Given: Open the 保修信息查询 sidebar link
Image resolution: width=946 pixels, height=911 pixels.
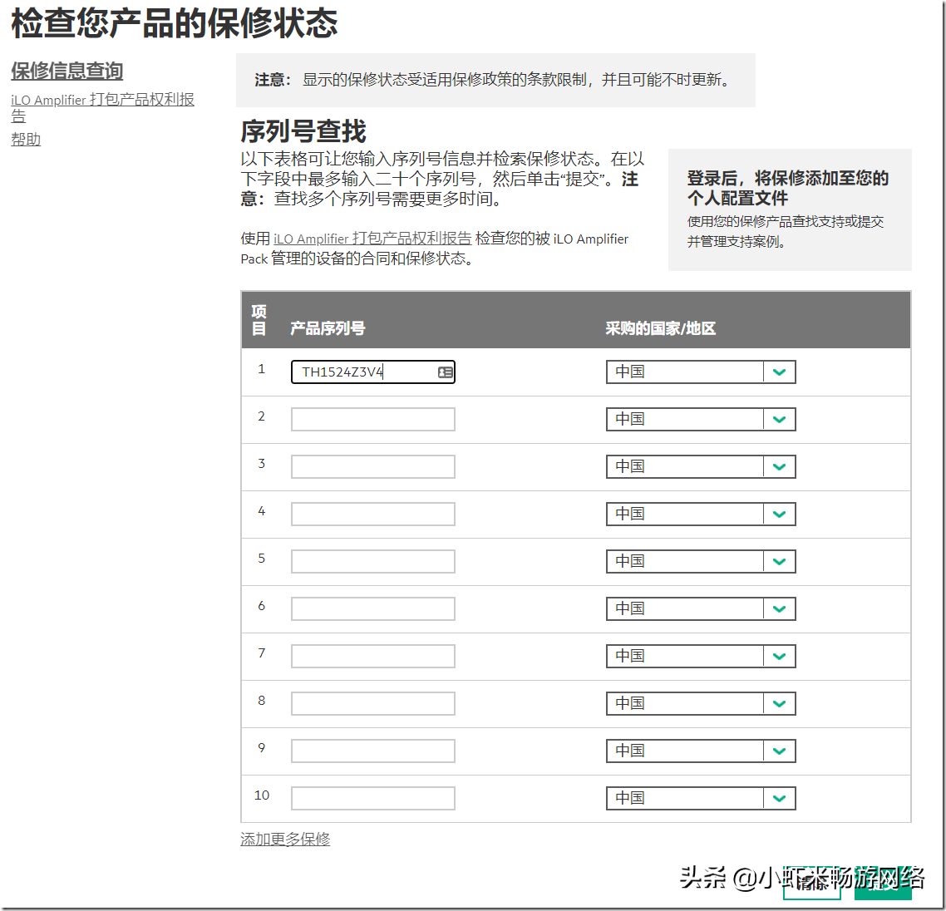Looking at the screenshot, I should point(67,71).
